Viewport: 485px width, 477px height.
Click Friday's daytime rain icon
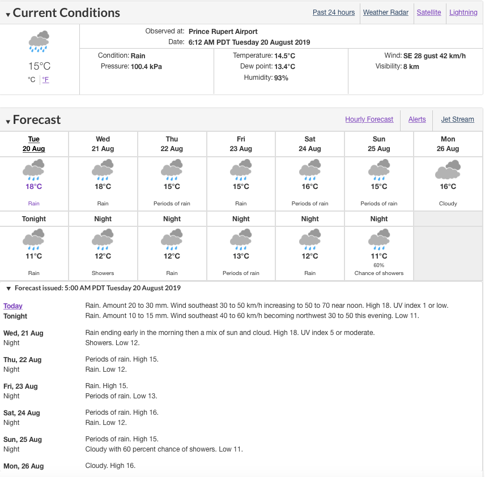[241, 168]
